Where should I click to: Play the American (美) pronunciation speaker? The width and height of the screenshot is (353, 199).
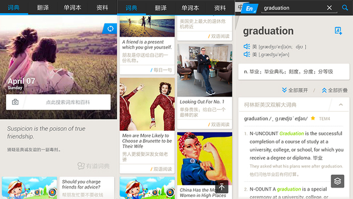247,54
